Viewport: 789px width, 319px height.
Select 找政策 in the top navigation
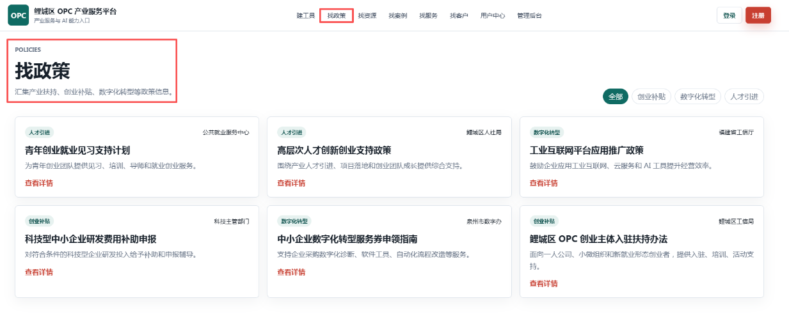point(337,15)
